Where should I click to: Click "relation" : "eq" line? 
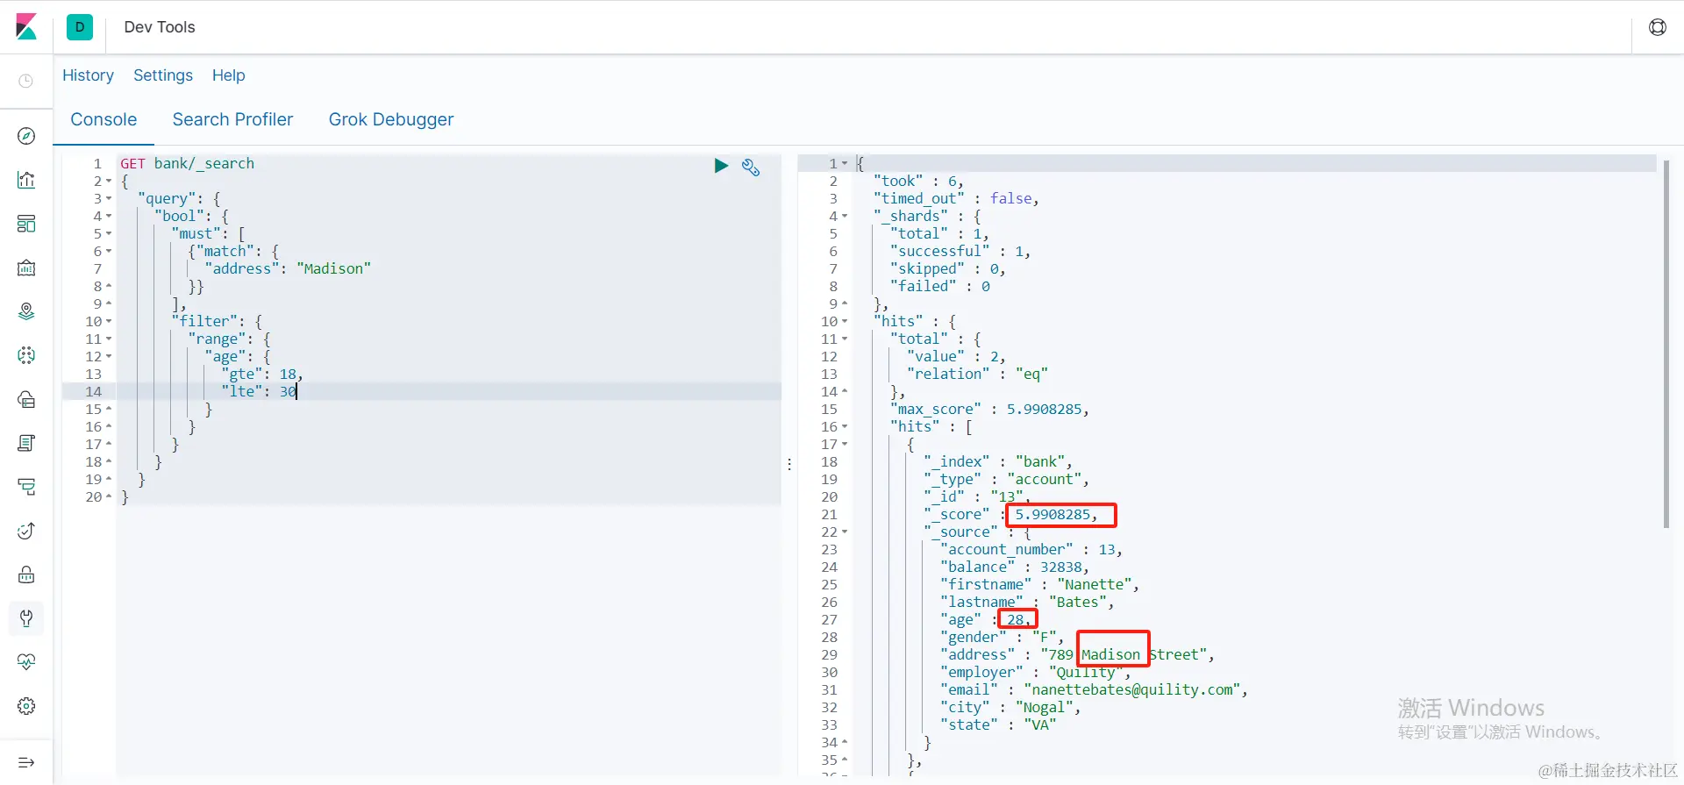point(977,374)
